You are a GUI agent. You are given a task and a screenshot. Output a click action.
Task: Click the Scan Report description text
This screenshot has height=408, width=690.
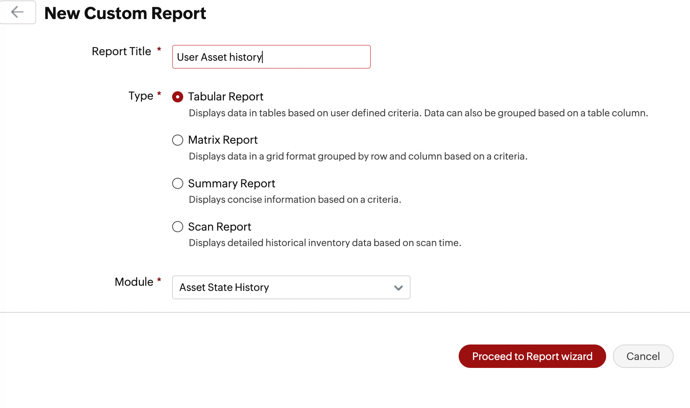325,243
